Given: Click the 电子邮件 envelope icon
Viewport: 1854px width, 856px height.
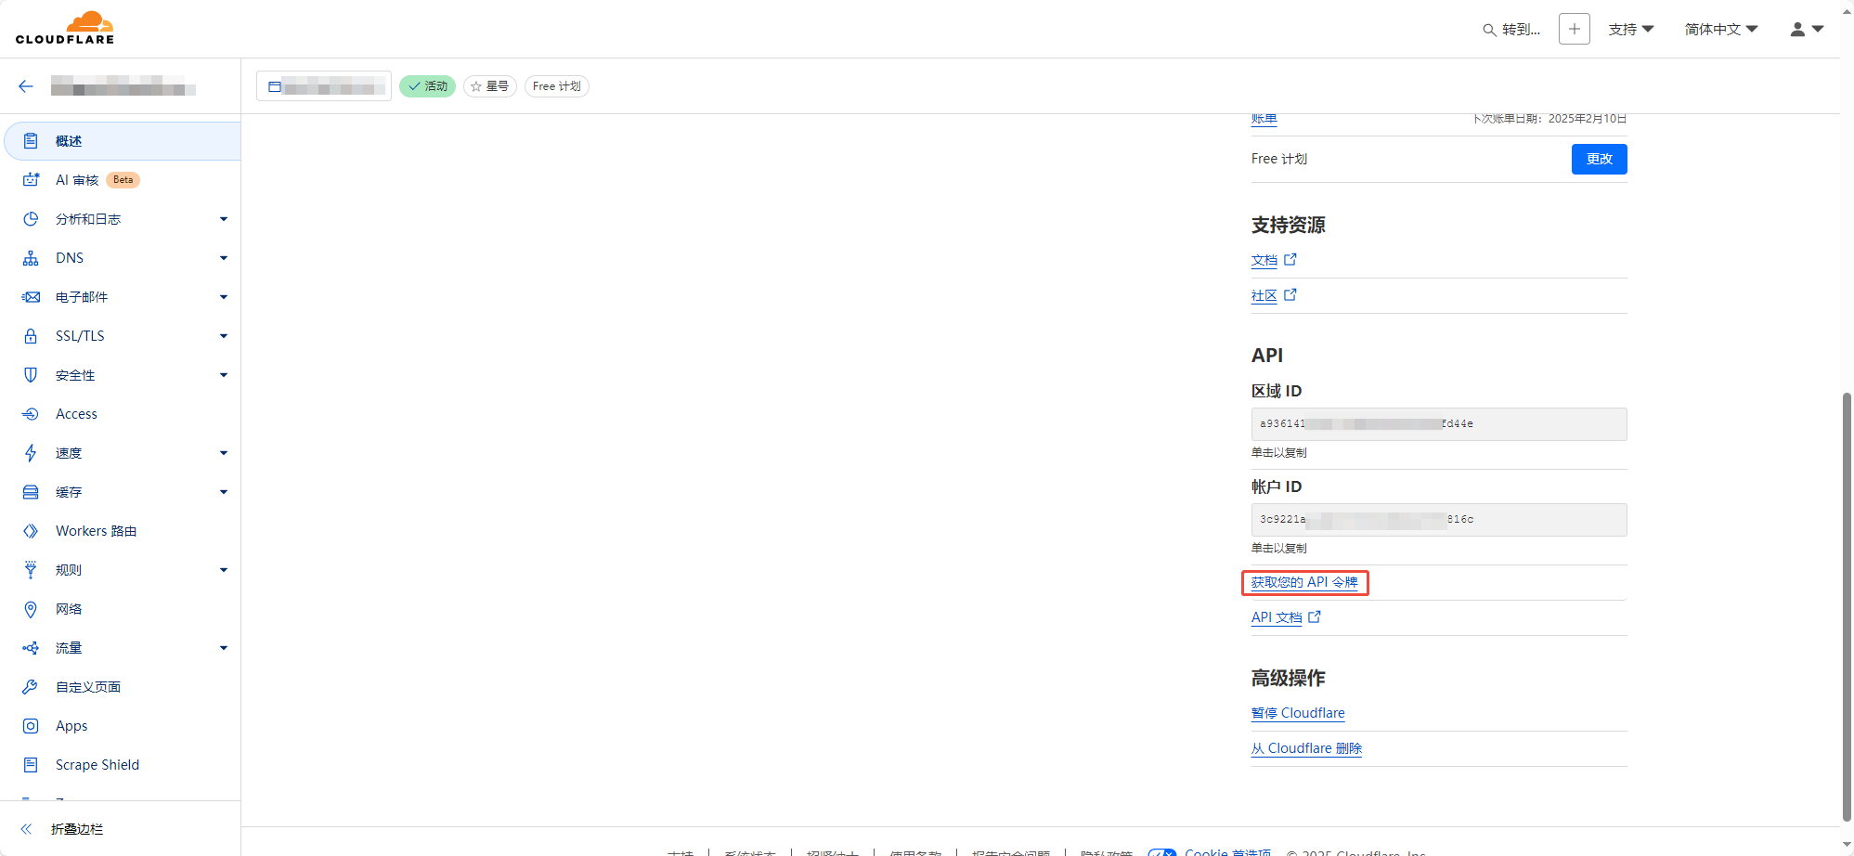Looking at the screenshot, I should click(x=31, y=297).
